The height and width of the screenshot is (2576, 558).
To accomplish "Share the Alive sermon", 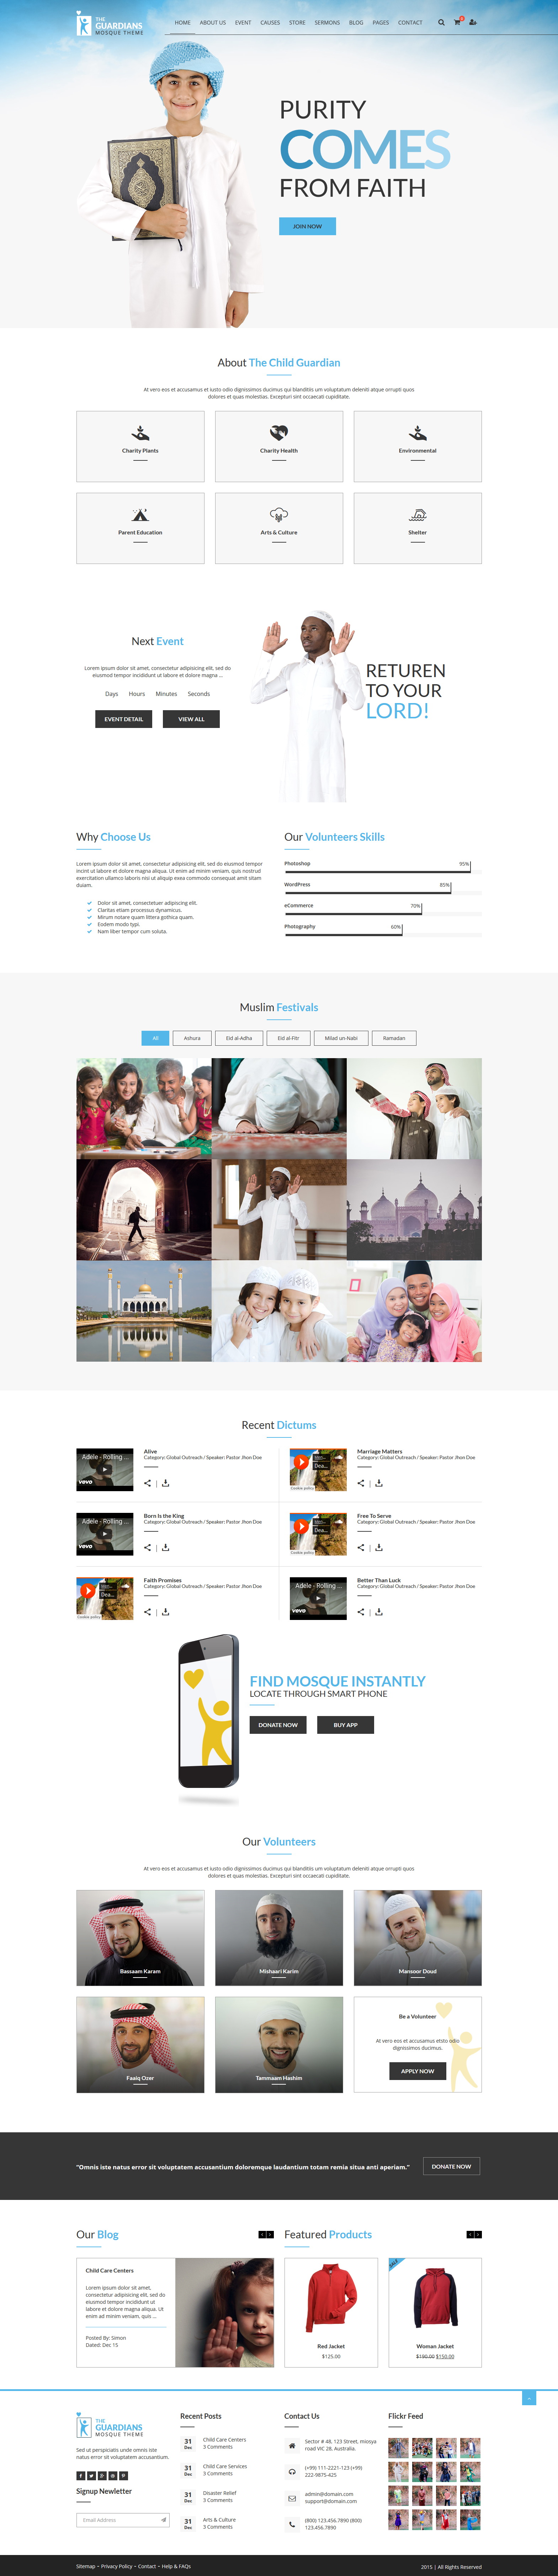I will [148, 1483].
